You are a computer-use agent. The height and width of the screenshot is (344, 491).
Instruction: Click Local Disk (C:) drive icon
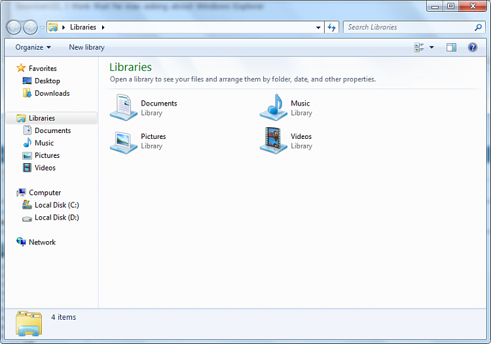pyautogui.click(x=27, y=205)
